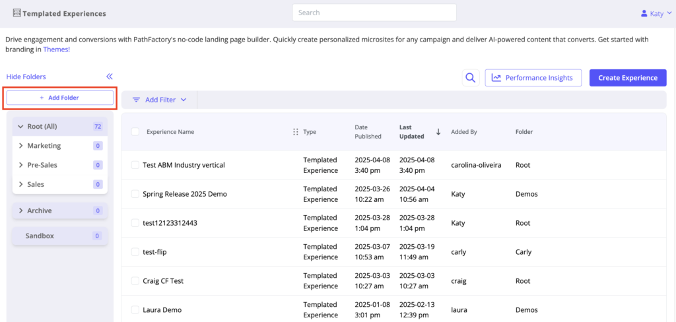Image resolution: width=676 pixels, height=322 pixels.
Task: Expand the Marketing folder chevron
Action: pos(20,146)
